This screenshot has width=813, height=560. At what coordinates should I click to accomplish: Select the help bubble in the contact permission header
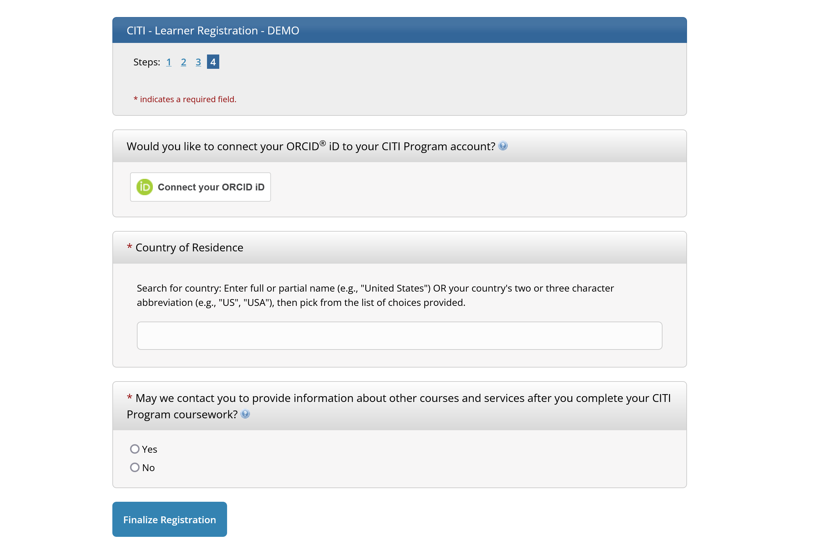(x=245, y=414)
